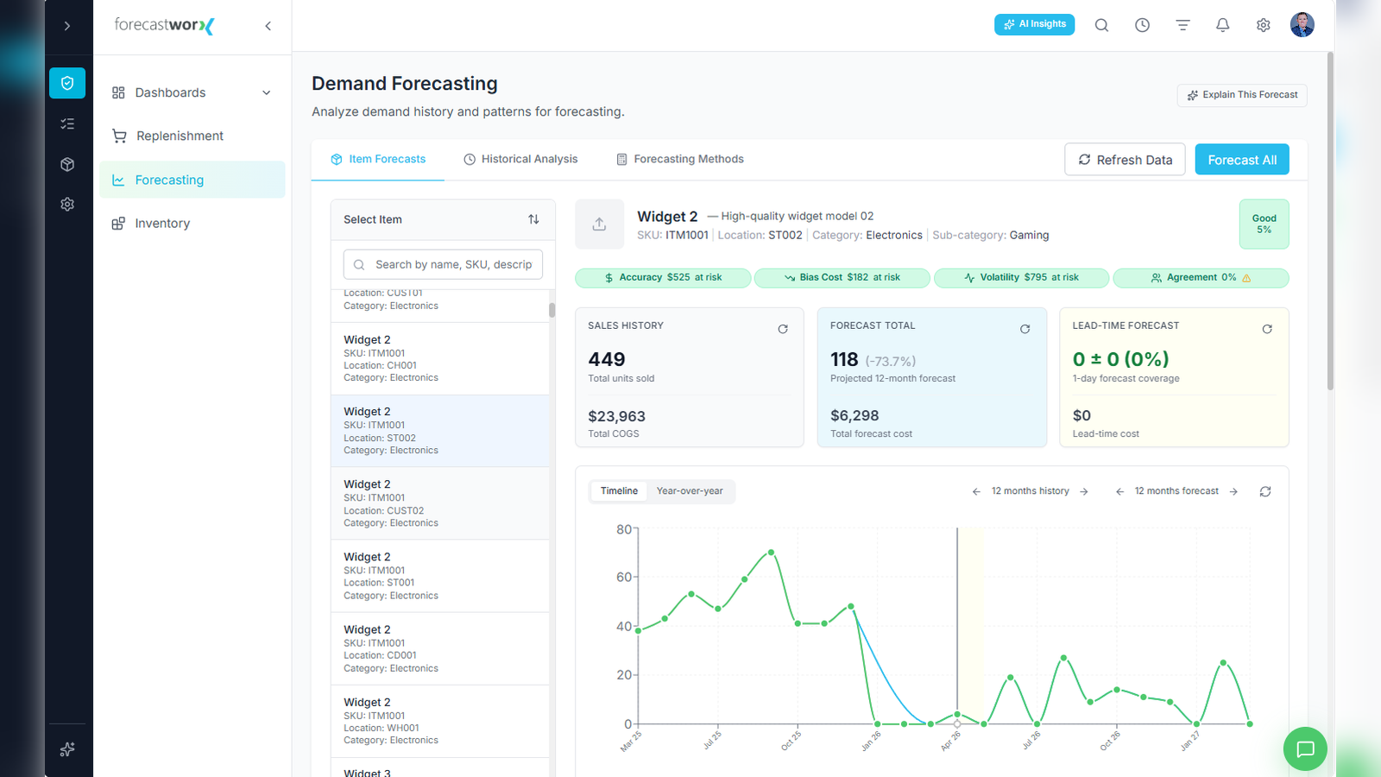Open the search icon in top bar
1381x777 pixels.
(1101, 25)
